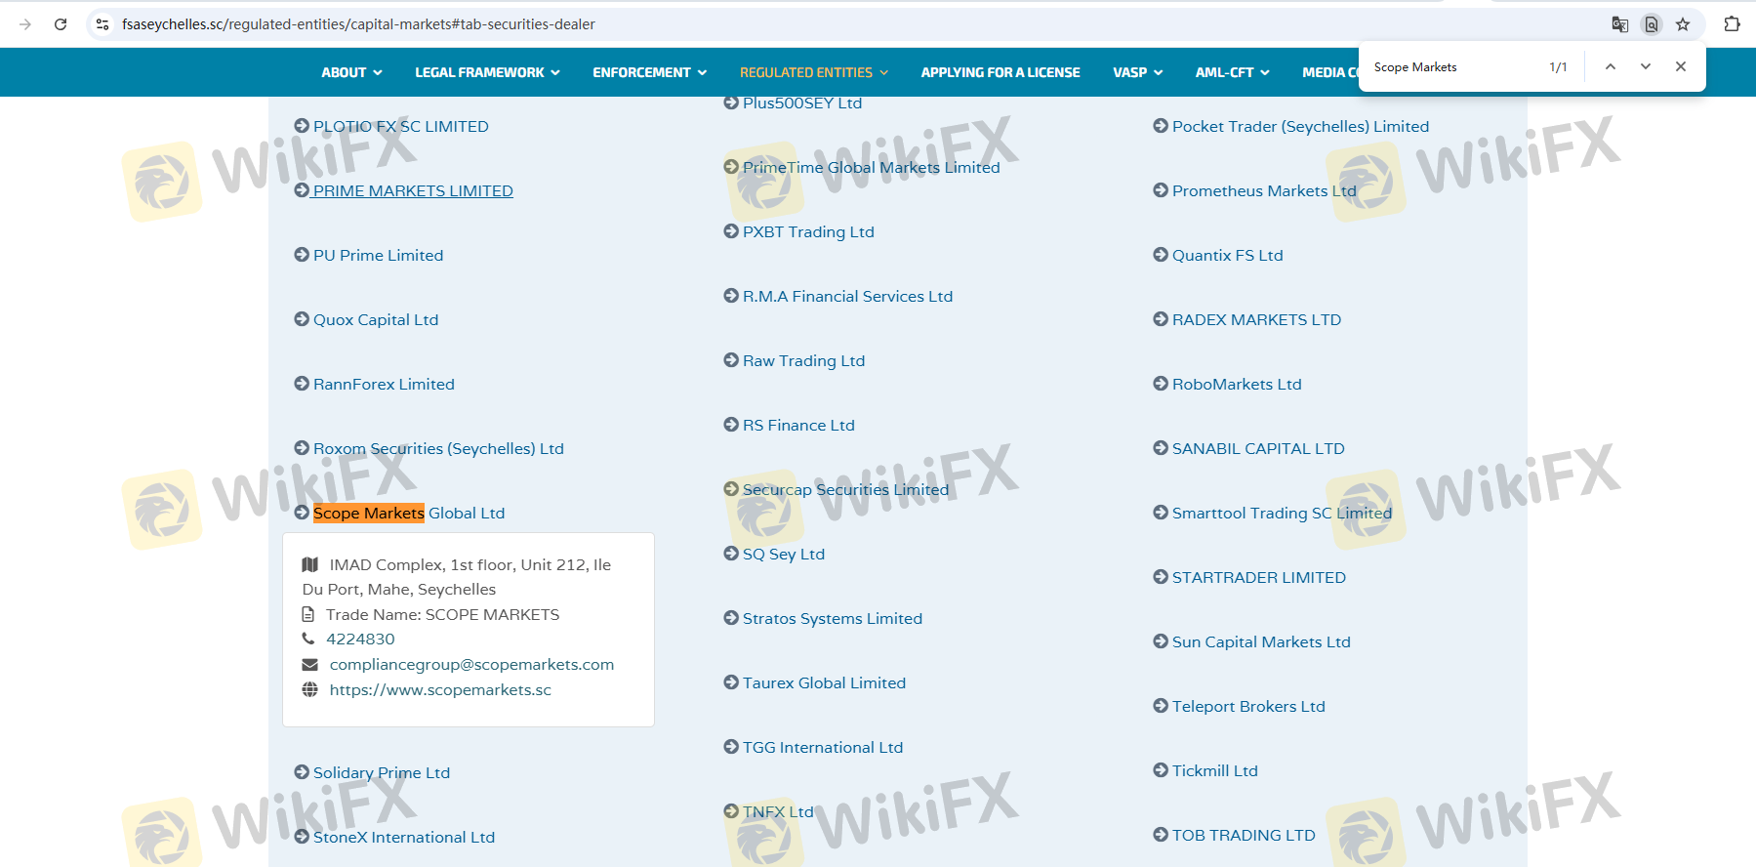
Task: Click the arrow icon beside Smarttool Trading SC Limited
Action: (x=1161, y=513)
